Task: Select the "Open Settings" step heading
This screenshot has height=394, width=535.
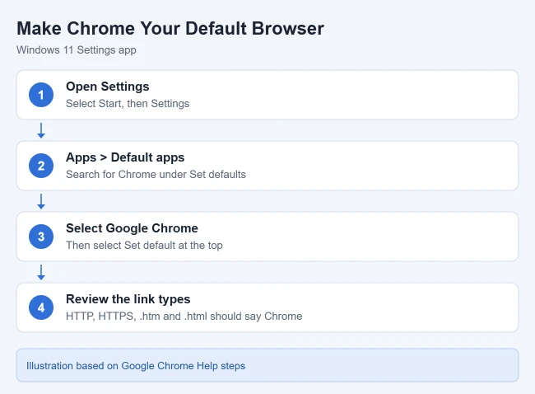Action: (108, 87)
